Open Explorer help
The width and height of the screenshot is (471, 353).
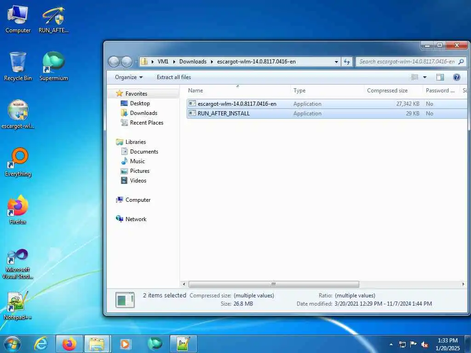[x=457, y=77]
